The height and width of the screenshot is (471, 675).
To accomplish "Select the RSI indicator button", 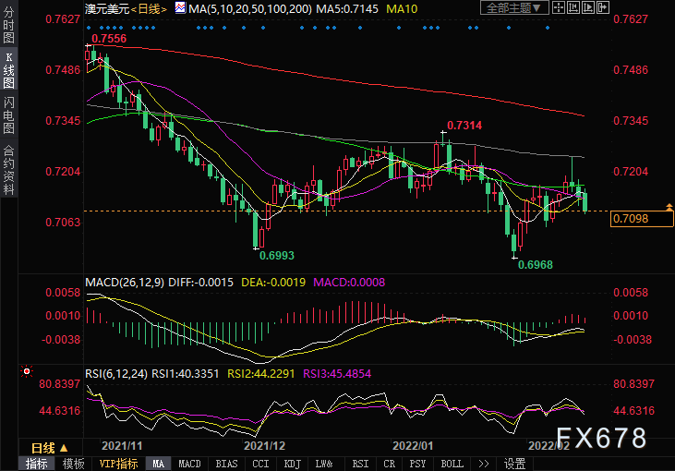I will (360, 464).
